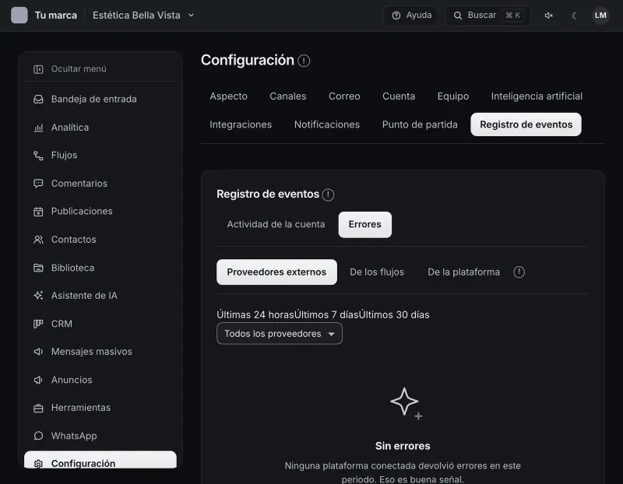Click the info icon beside Registro de eventos heading

328,195
